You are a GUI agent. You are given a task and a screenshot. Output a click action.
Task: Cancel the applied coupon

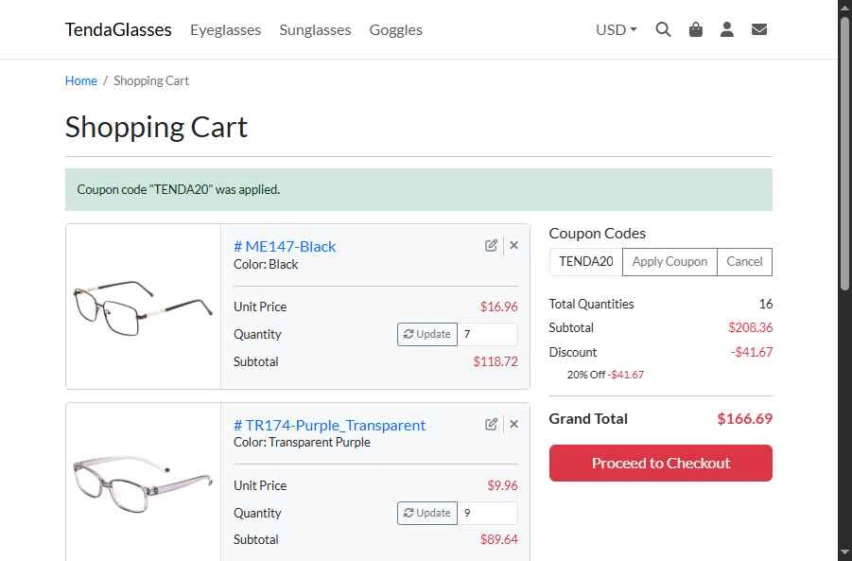[x=744, y=261]
